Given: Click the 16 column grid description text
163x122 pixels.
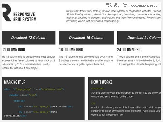Looking at the screenshot, I should 86,61.
